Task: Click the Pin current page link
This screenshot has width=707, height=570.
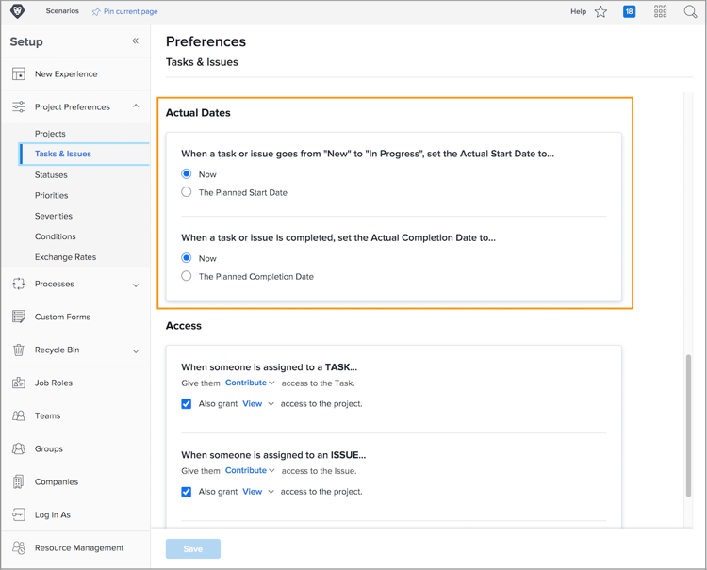Action: click(124, 11)
